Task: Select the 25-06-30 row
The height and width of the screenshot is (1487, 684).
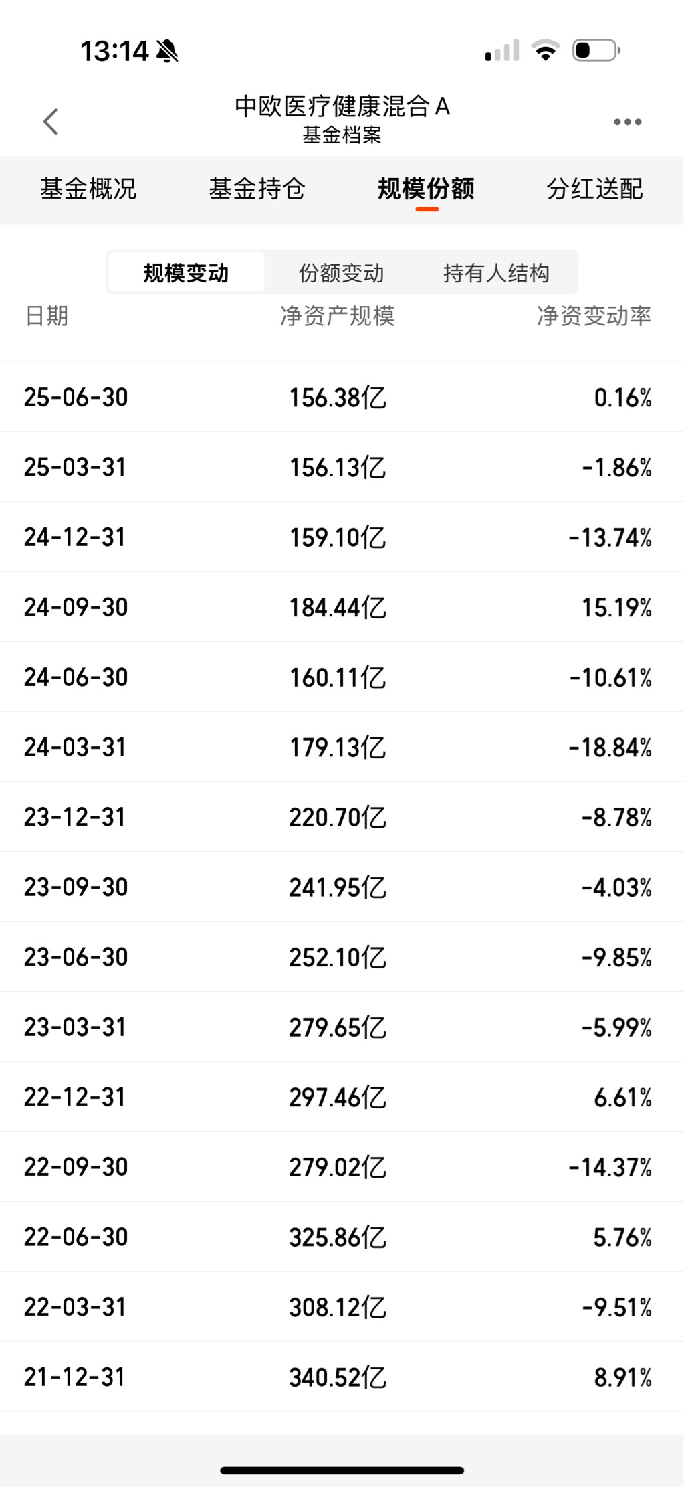Action: (x=342, y=397)
